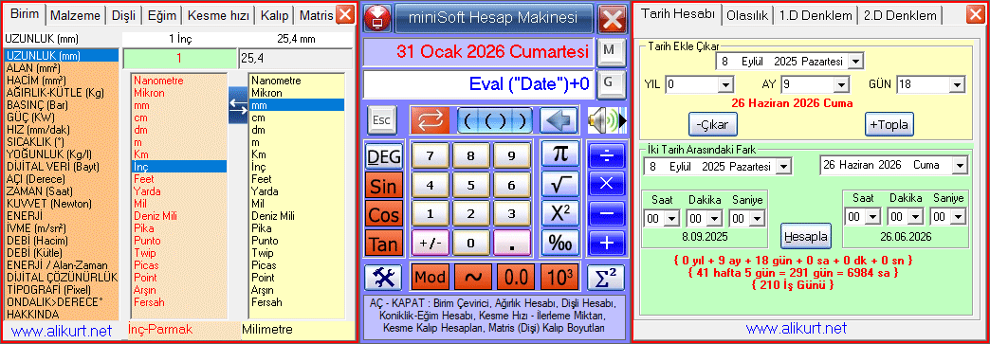990x344 pixels.
Task: Click the Eval ("Date")+0 expression field
Action: [x=479, y=84]
